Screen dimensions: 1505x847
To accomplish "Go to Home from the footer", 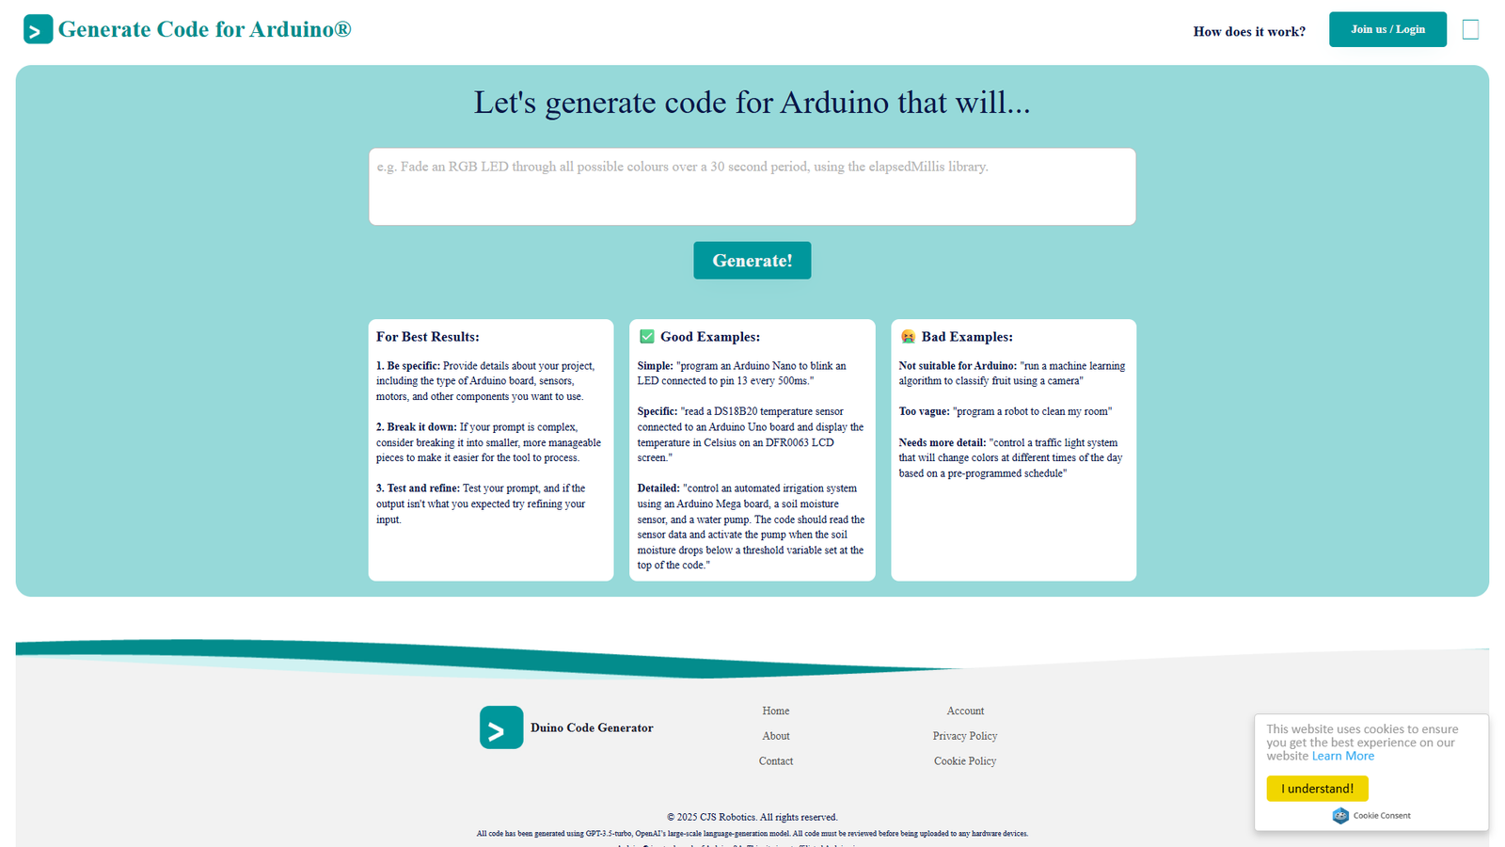I will tap(775, 711).
